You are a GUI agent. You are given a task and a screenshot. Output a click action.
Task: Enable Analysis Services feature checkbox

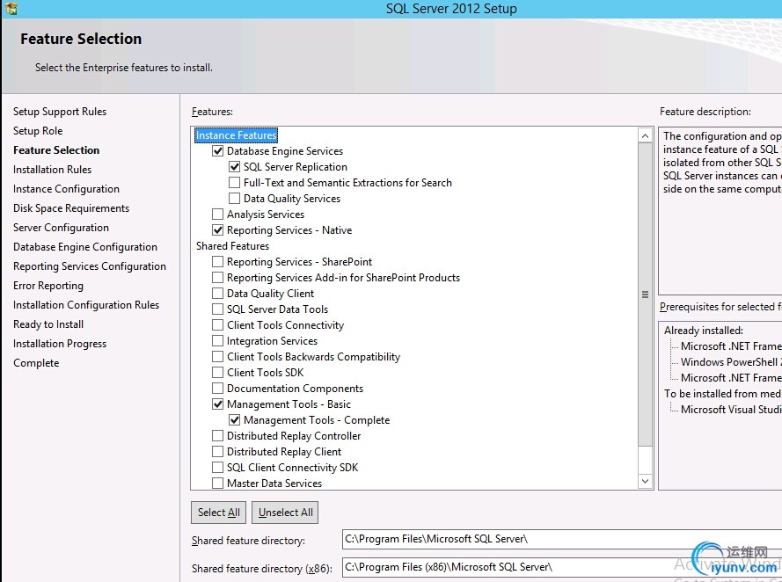click(x=218, y=215)
